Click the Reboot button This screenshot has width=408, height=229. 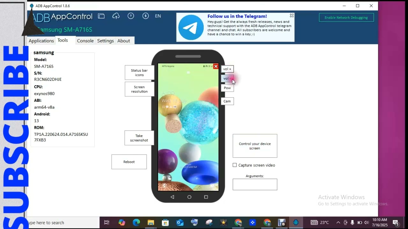point(129,162)
